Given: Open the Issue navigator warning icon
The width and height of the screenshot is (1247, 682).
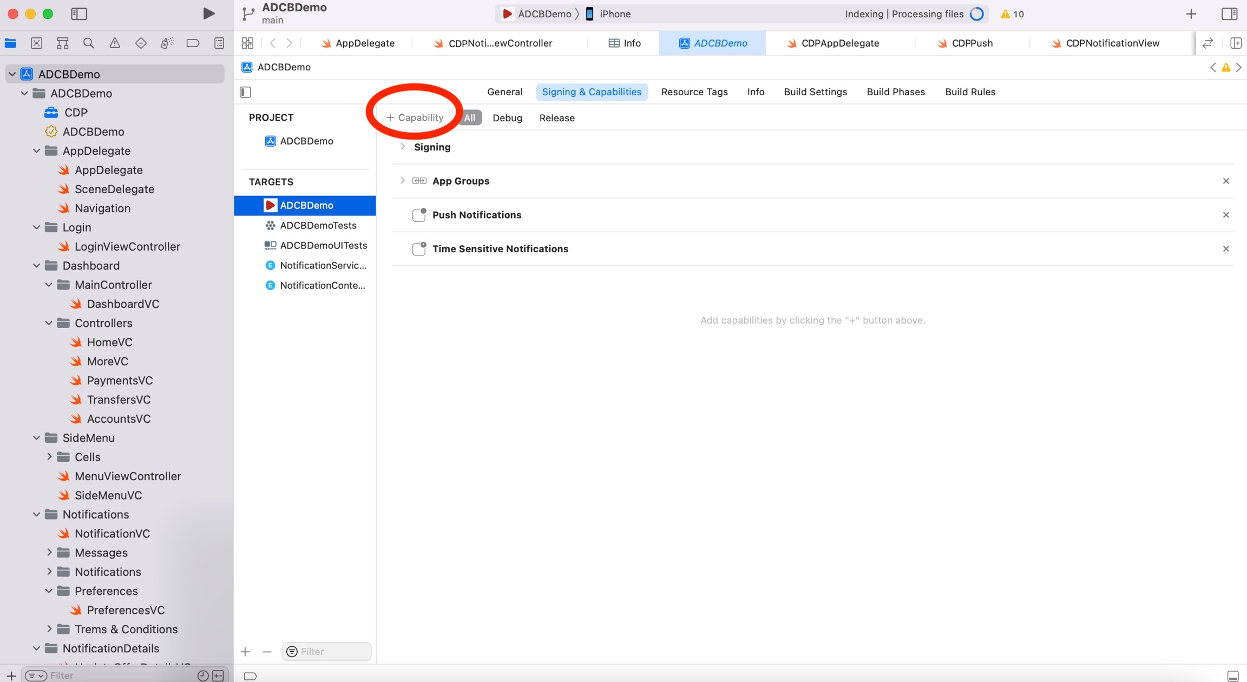Looking at the screenshot, I should [x=115, y=43].
